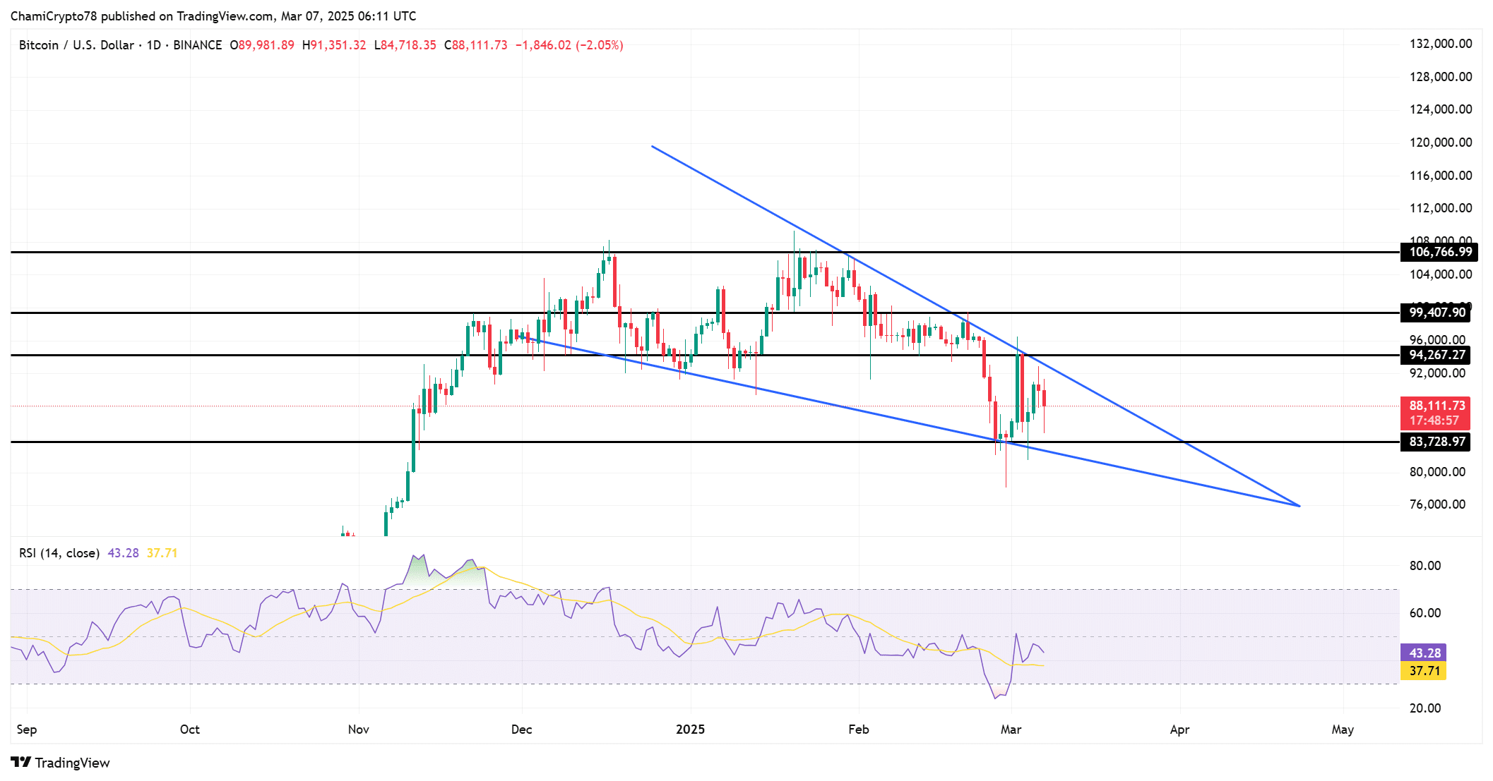Click the TradingView logo icon

click(x=20, y=762)
